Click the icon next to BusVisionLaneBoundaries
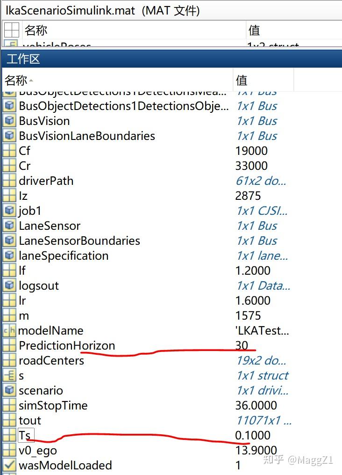 (9, 135)
